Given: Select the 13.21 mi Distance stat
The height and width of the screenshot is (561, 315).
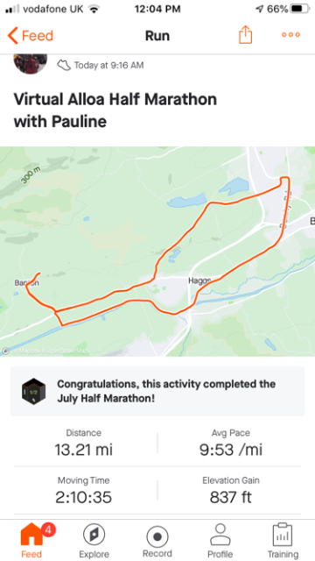Looking at the screenshot, I should click(x=84, y=443).
